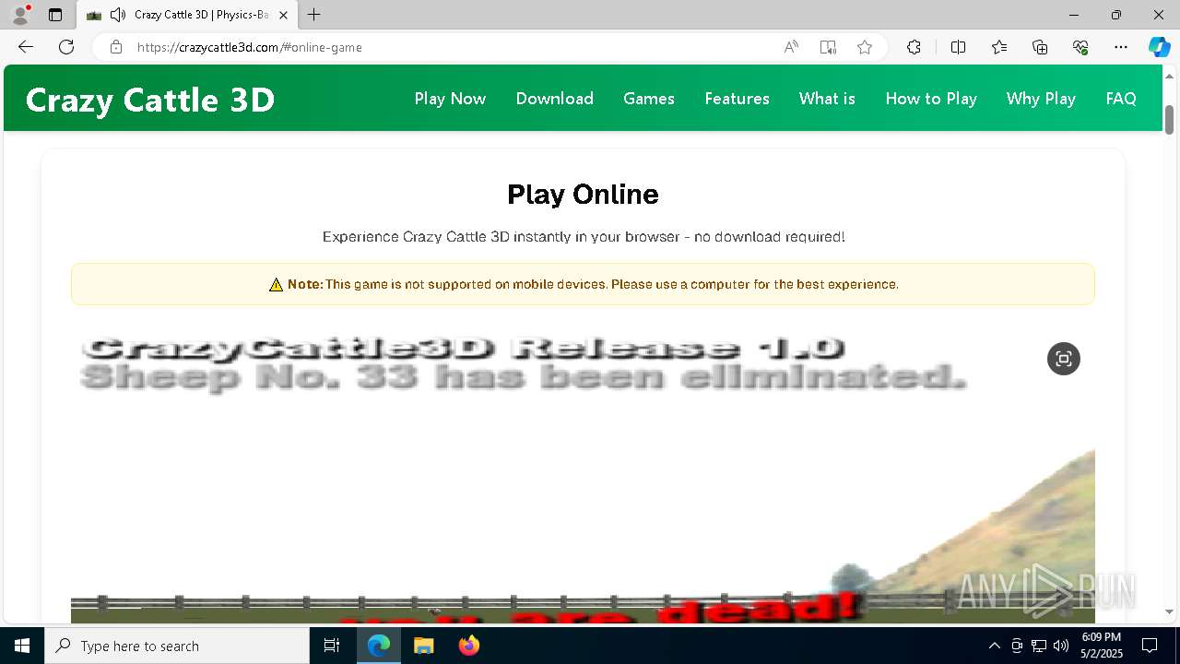Viewport: 1180px width, 664px height.
Task: Click the Edge profile avatar icon
Action: click(x=19, y=15)
